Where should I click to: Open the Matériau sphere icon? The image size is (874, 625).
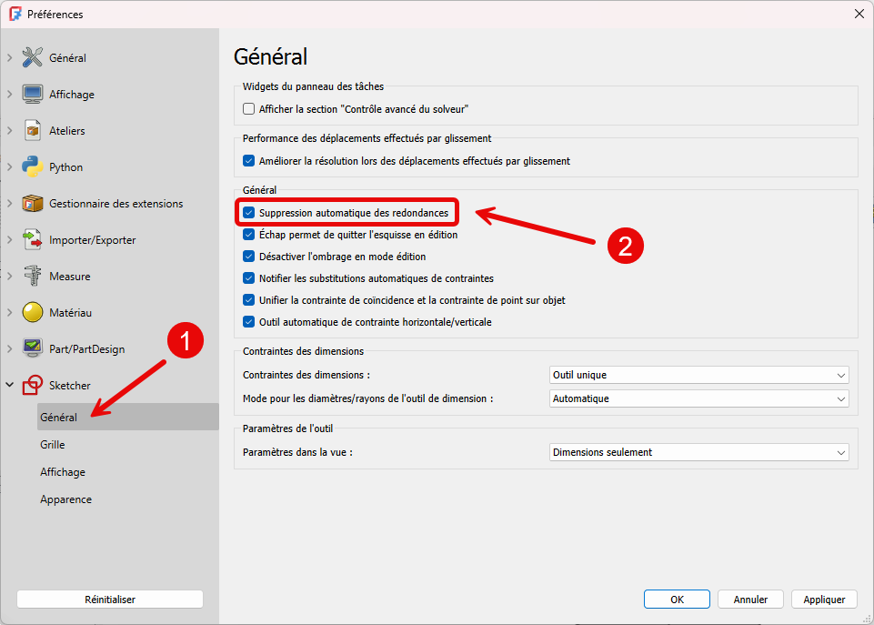(x=33, y=312)
